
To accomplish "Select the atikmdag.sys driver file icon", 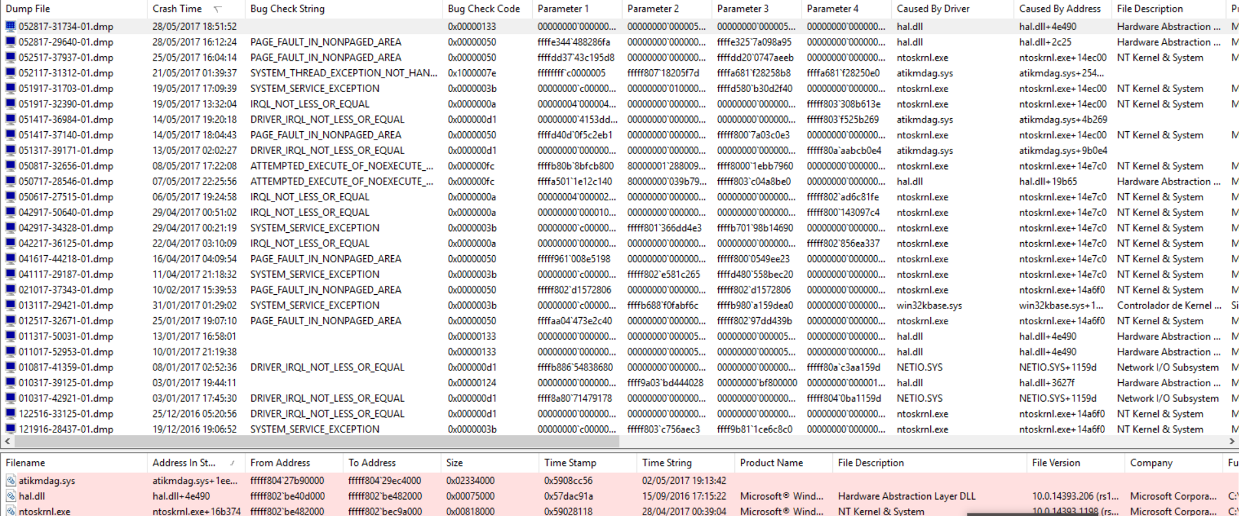I will 10,481.
